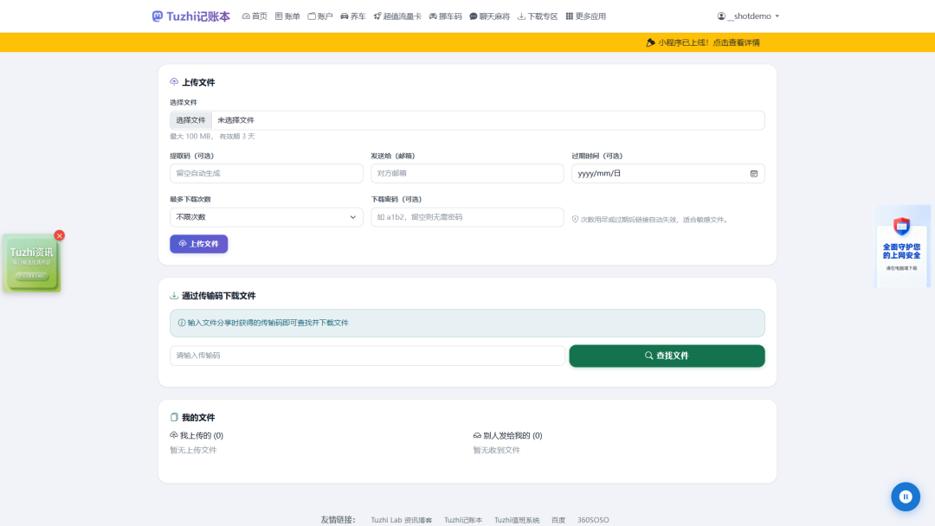Click the 我的文件 section title

tap(192, 418)
